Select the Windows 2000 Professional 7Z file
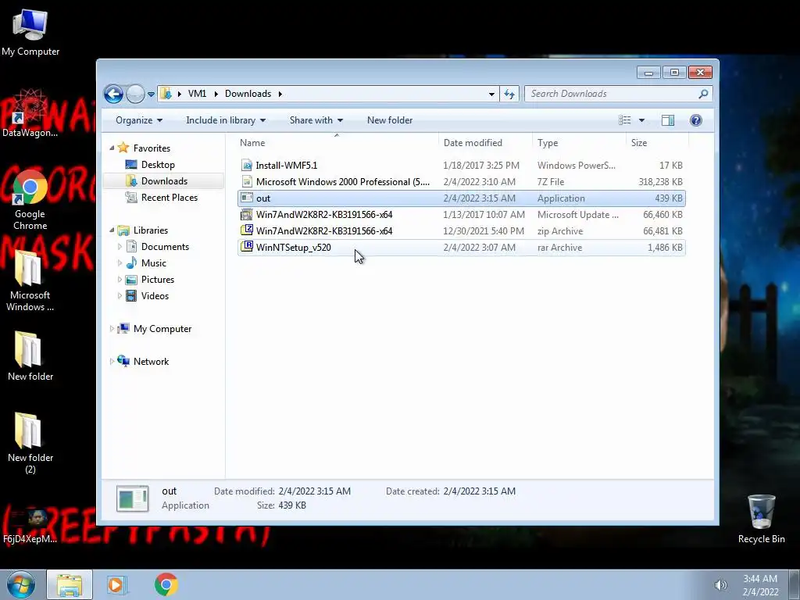The height and width of the screenshot is (600, 800). 461,181
